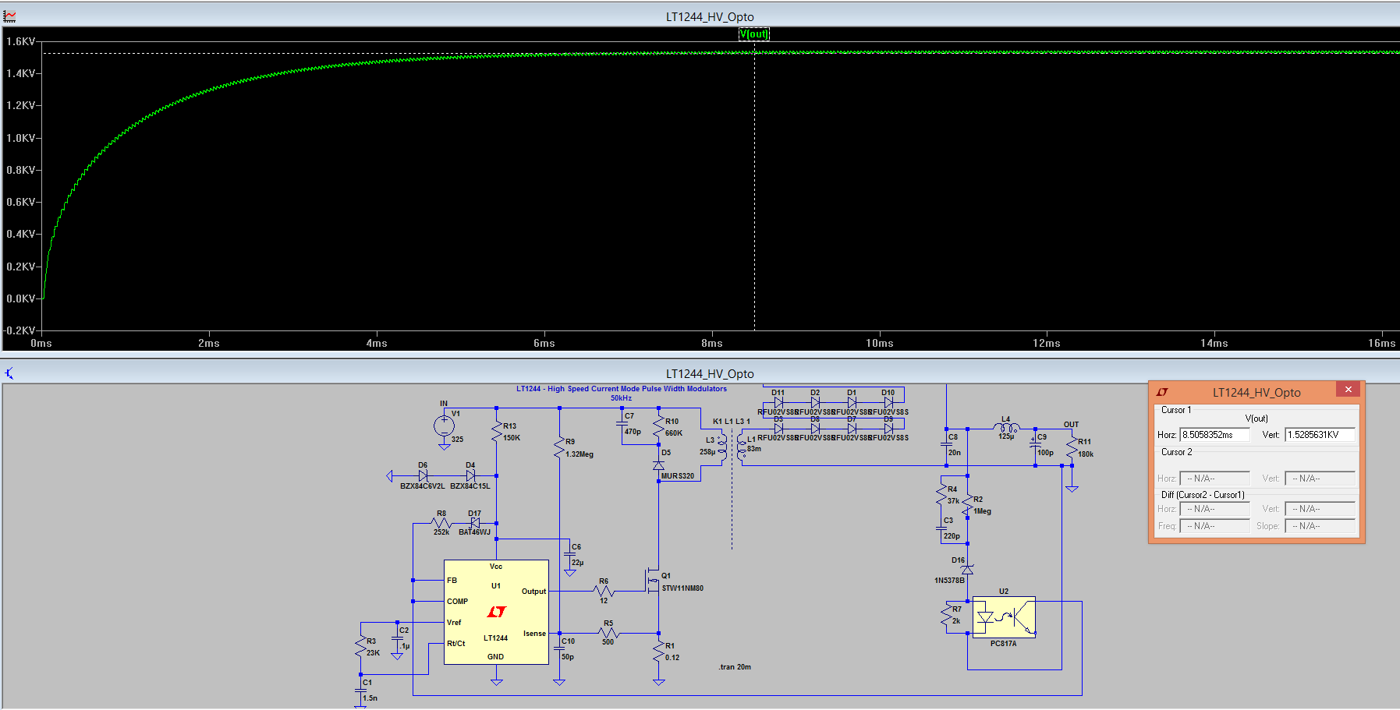Viewport: 1400px width, 710px height.
Task: Click resistor R2 1Meg symbol
Action: tap(968, 505)
